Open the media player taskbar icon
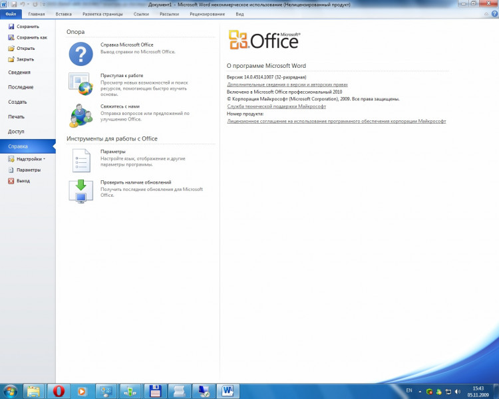The height and width of the screenshot is (399, 499). (82, 391)
